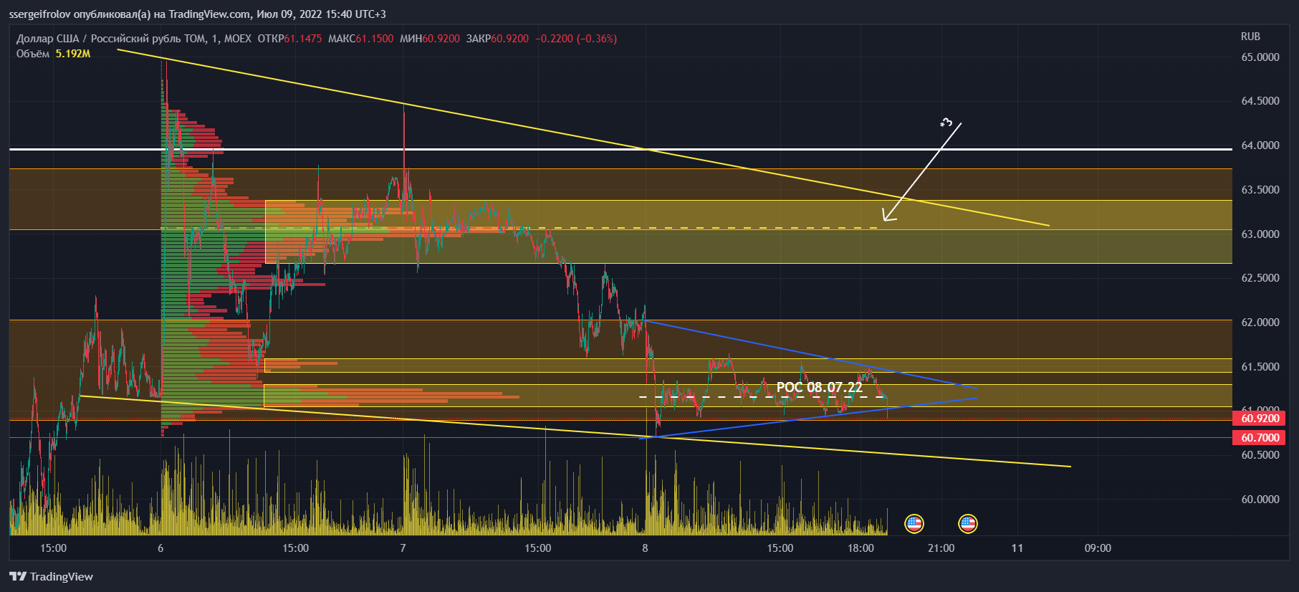Screen dimensions: 1299x592
Task: Click the red 60.7000 price level label
Action: coord(1259,438)
